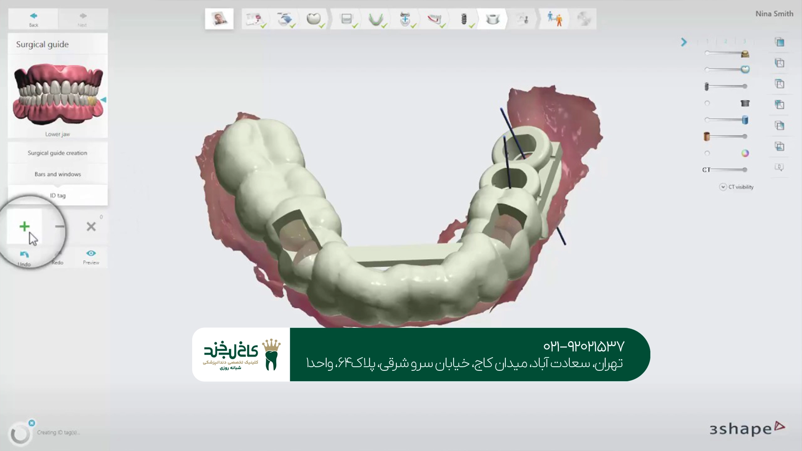This screenshot has height=451, width=802.
Task: Open the order form workflow step
Action: tap(254, 19)
